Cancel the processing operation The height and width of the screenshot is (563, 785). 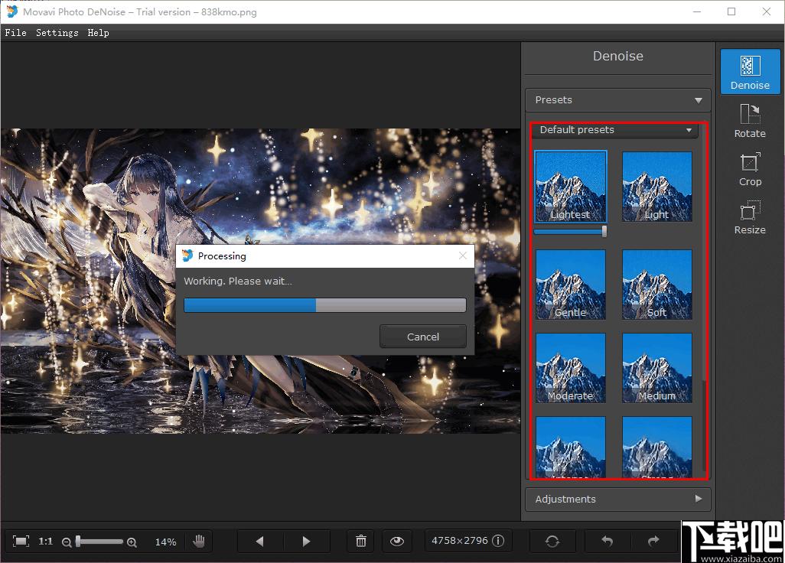tap(423, 337)
